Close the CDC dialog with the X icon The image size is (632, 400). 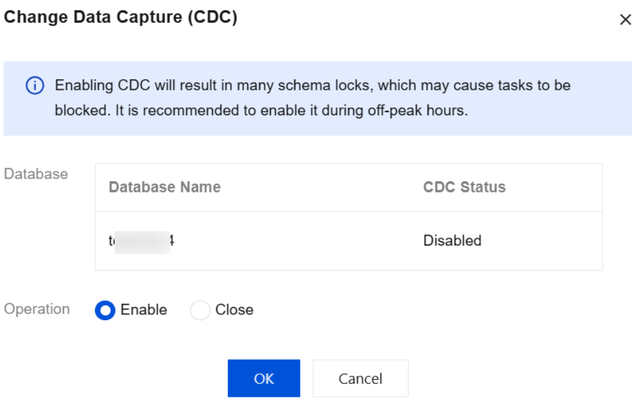(x=625, y=20)
